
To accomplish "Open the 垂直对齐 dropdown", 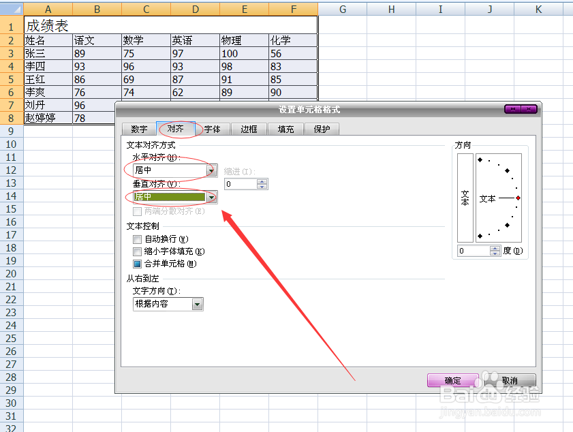I will tap(211, 198).
